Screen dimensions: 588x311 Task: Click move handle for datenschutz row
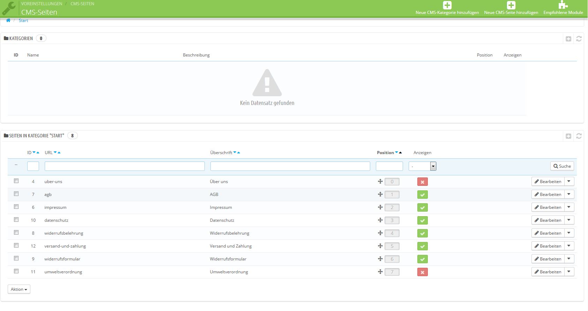[x=380, y=220]
